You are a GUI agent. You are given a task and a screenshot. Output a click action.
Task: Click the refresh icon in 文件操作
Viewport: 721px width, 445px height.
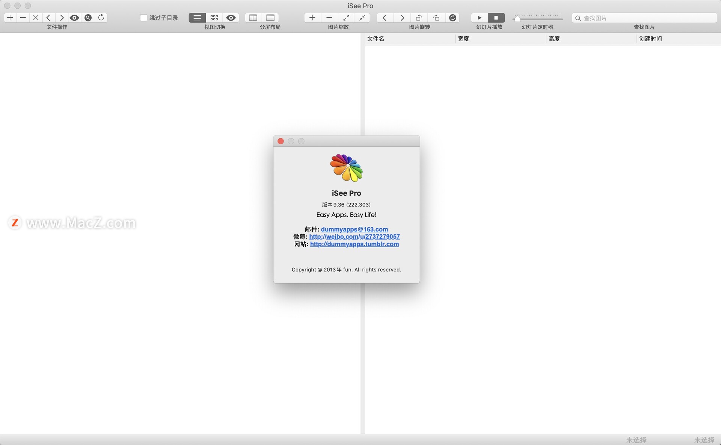101,18
